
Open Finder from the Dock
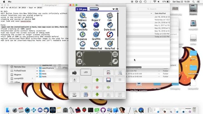click(8, 110)
